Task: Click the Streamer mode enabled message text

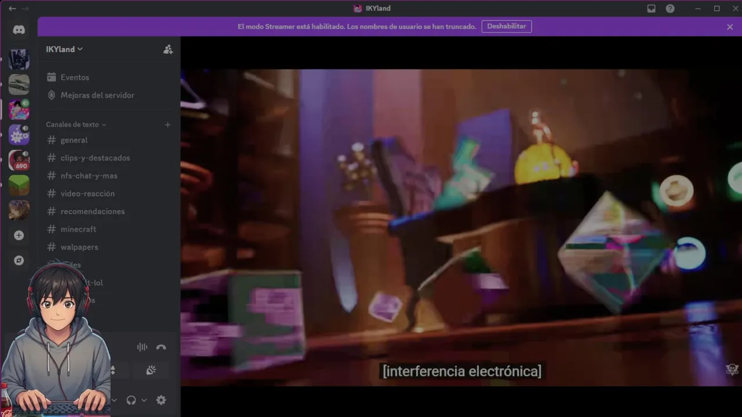Action: coord(357,27)
